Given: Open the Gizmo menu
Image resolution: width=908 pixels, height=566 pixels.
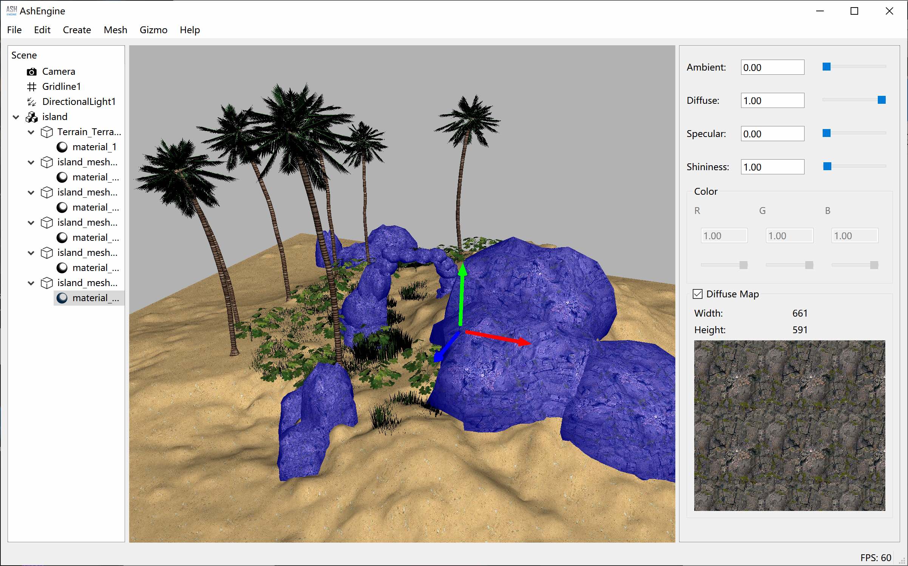Looking at the screenshot, I should coord(153,30).
